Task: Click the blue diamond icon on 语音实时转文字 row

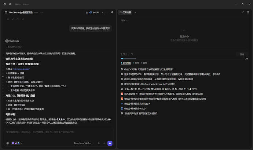Action: (122, 104)
